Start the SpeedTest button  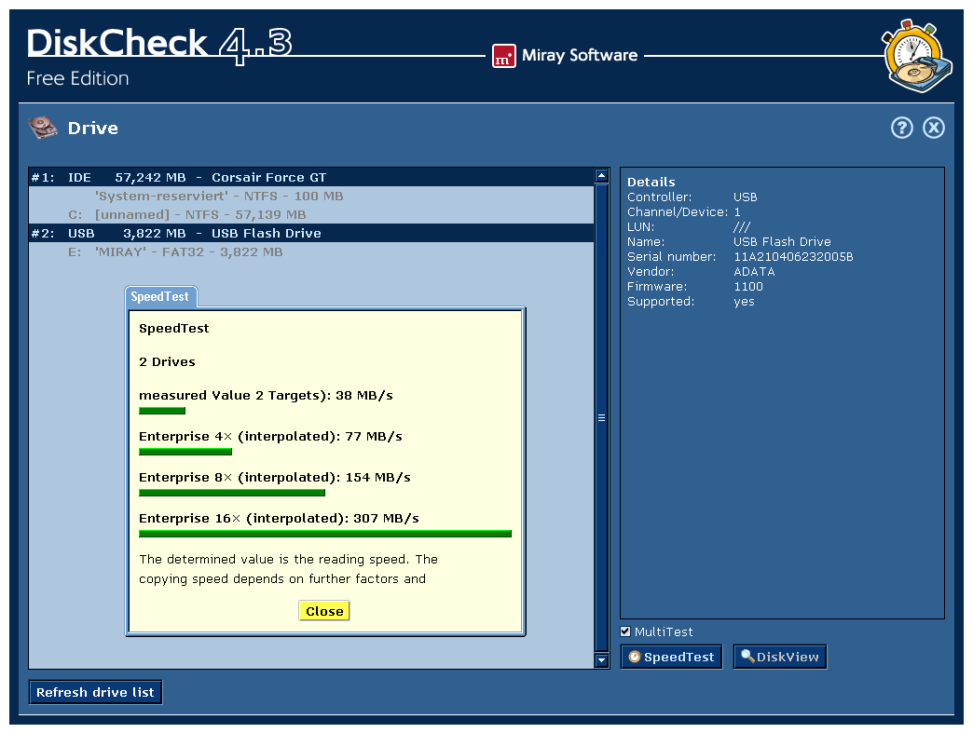pyautogui.click(x=671, y=657)
